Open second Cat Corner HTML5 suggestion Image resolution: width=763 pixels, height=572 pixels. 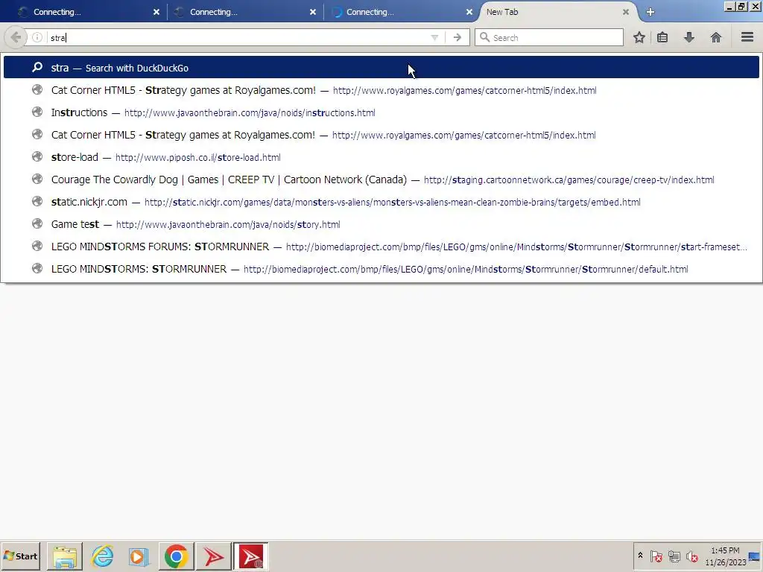click(381, 135)
